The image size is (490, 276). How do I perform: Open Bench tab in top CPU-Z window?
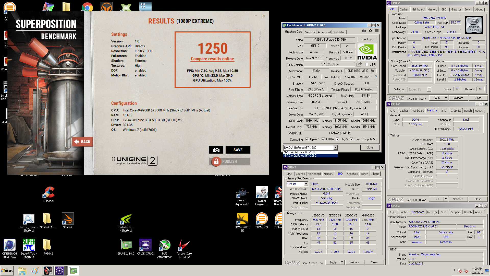coord(468,9)
